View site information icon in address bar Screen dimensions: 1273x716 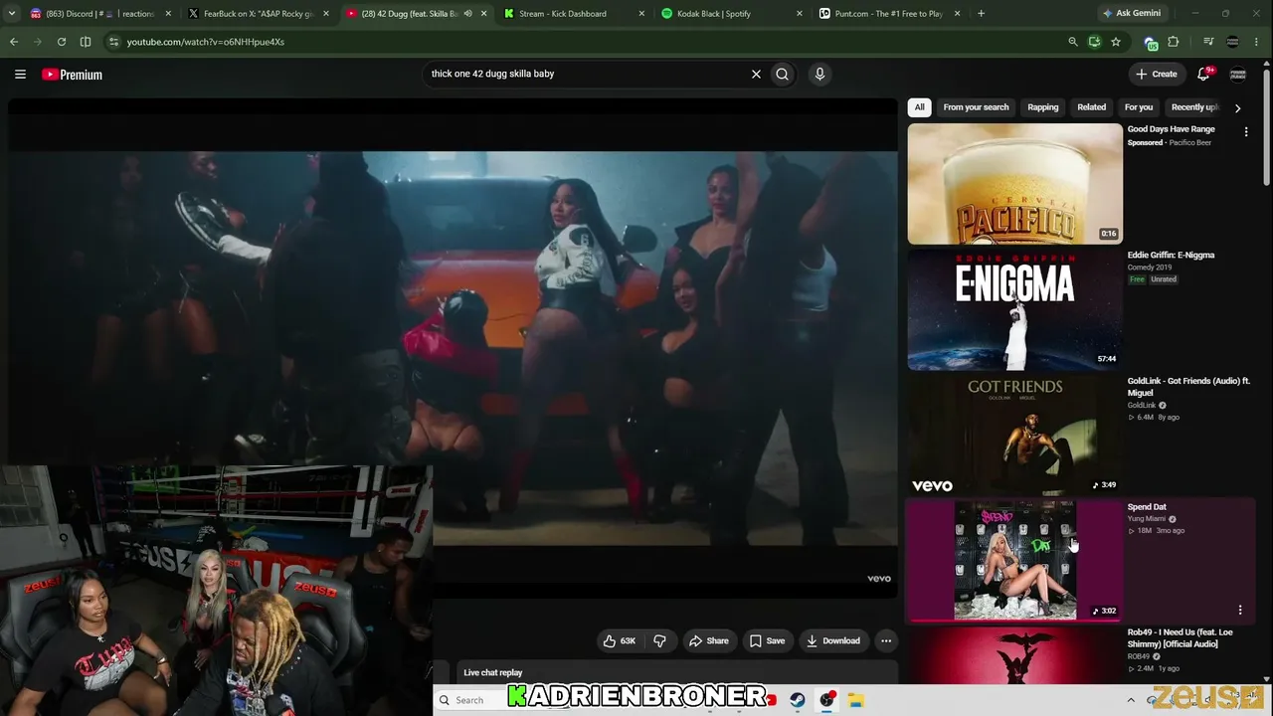click(x=113, y=42)
